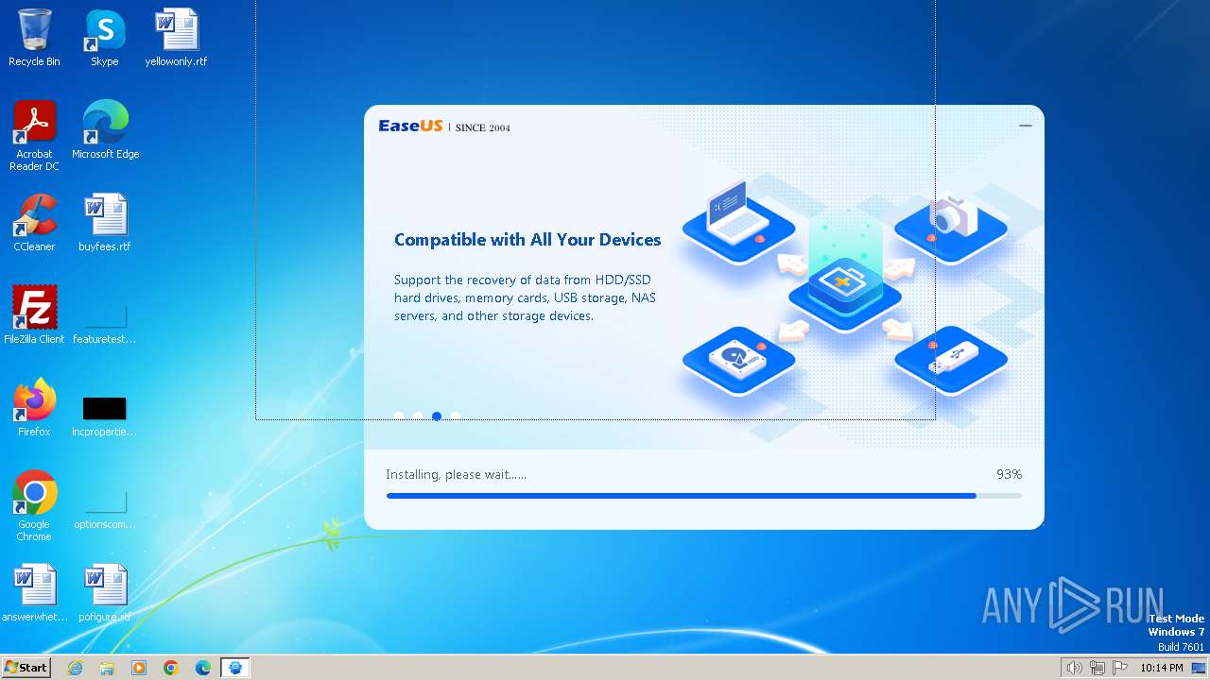Open the volume control tray icon

1075,668
